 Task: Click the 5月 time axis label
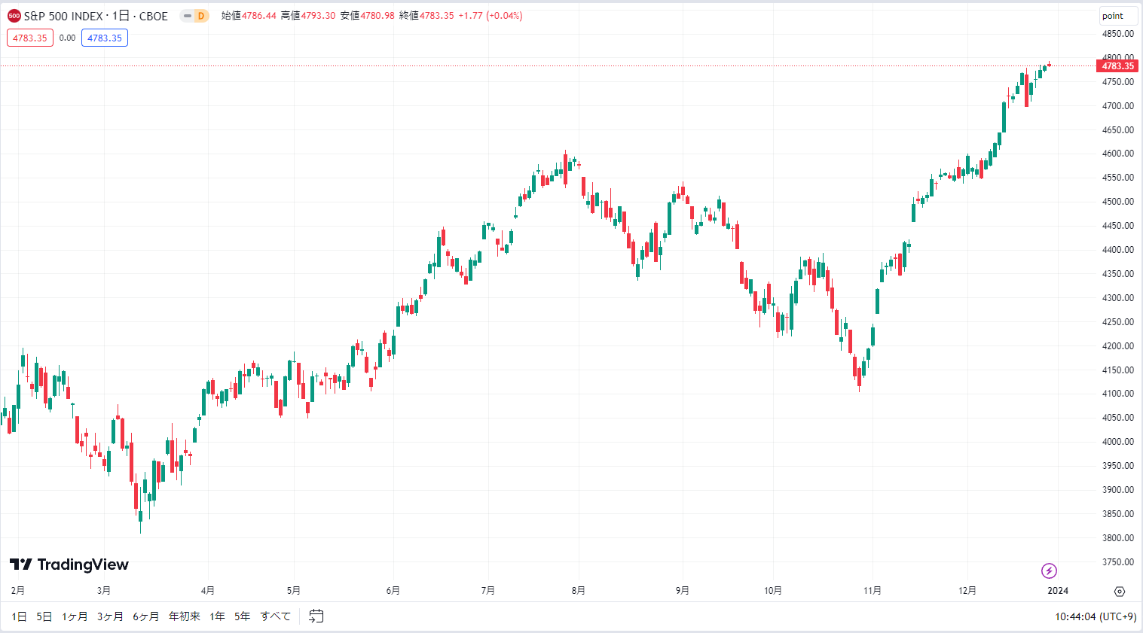(294, 591)
